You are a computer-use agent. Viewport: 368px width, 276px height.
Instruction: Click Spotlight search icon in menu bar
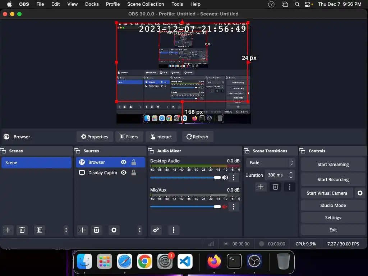(x=297, y=4)
